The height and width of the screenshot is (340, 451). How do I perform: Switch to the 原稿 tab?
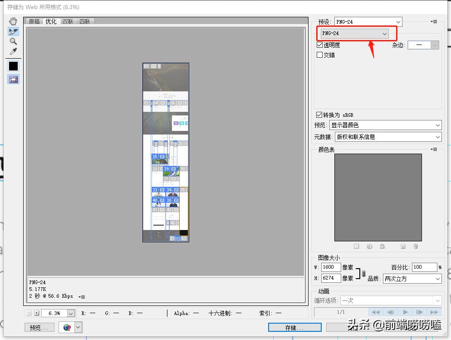coord(34,21)
